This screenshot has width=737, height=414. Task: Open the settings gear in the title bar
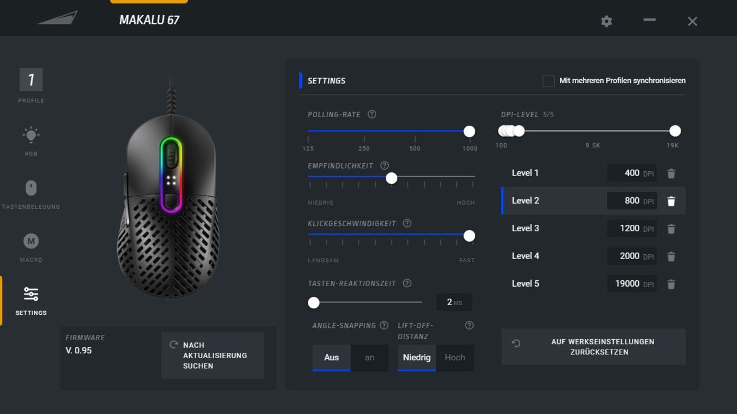(x=606, y=21)
